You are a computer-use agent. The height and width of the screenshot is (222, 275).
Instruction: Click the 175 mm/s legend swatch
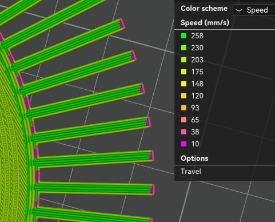point(184,72)
